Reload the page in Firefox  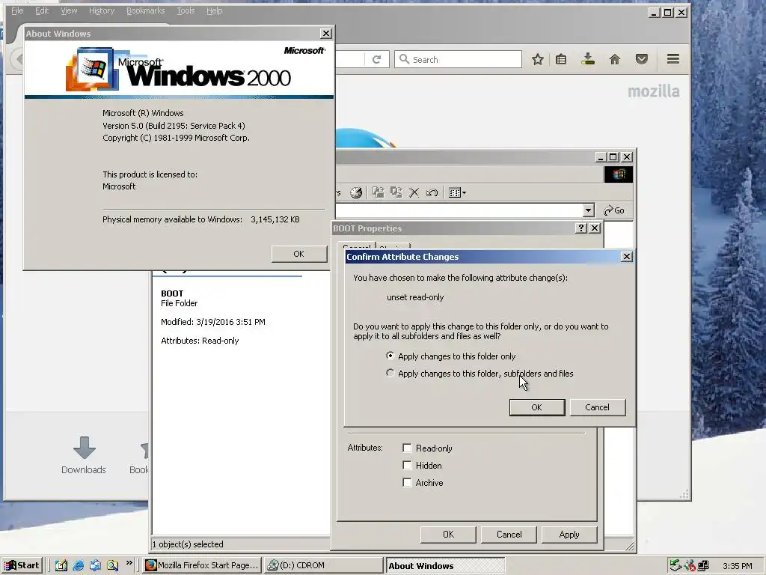pos(377,60)
